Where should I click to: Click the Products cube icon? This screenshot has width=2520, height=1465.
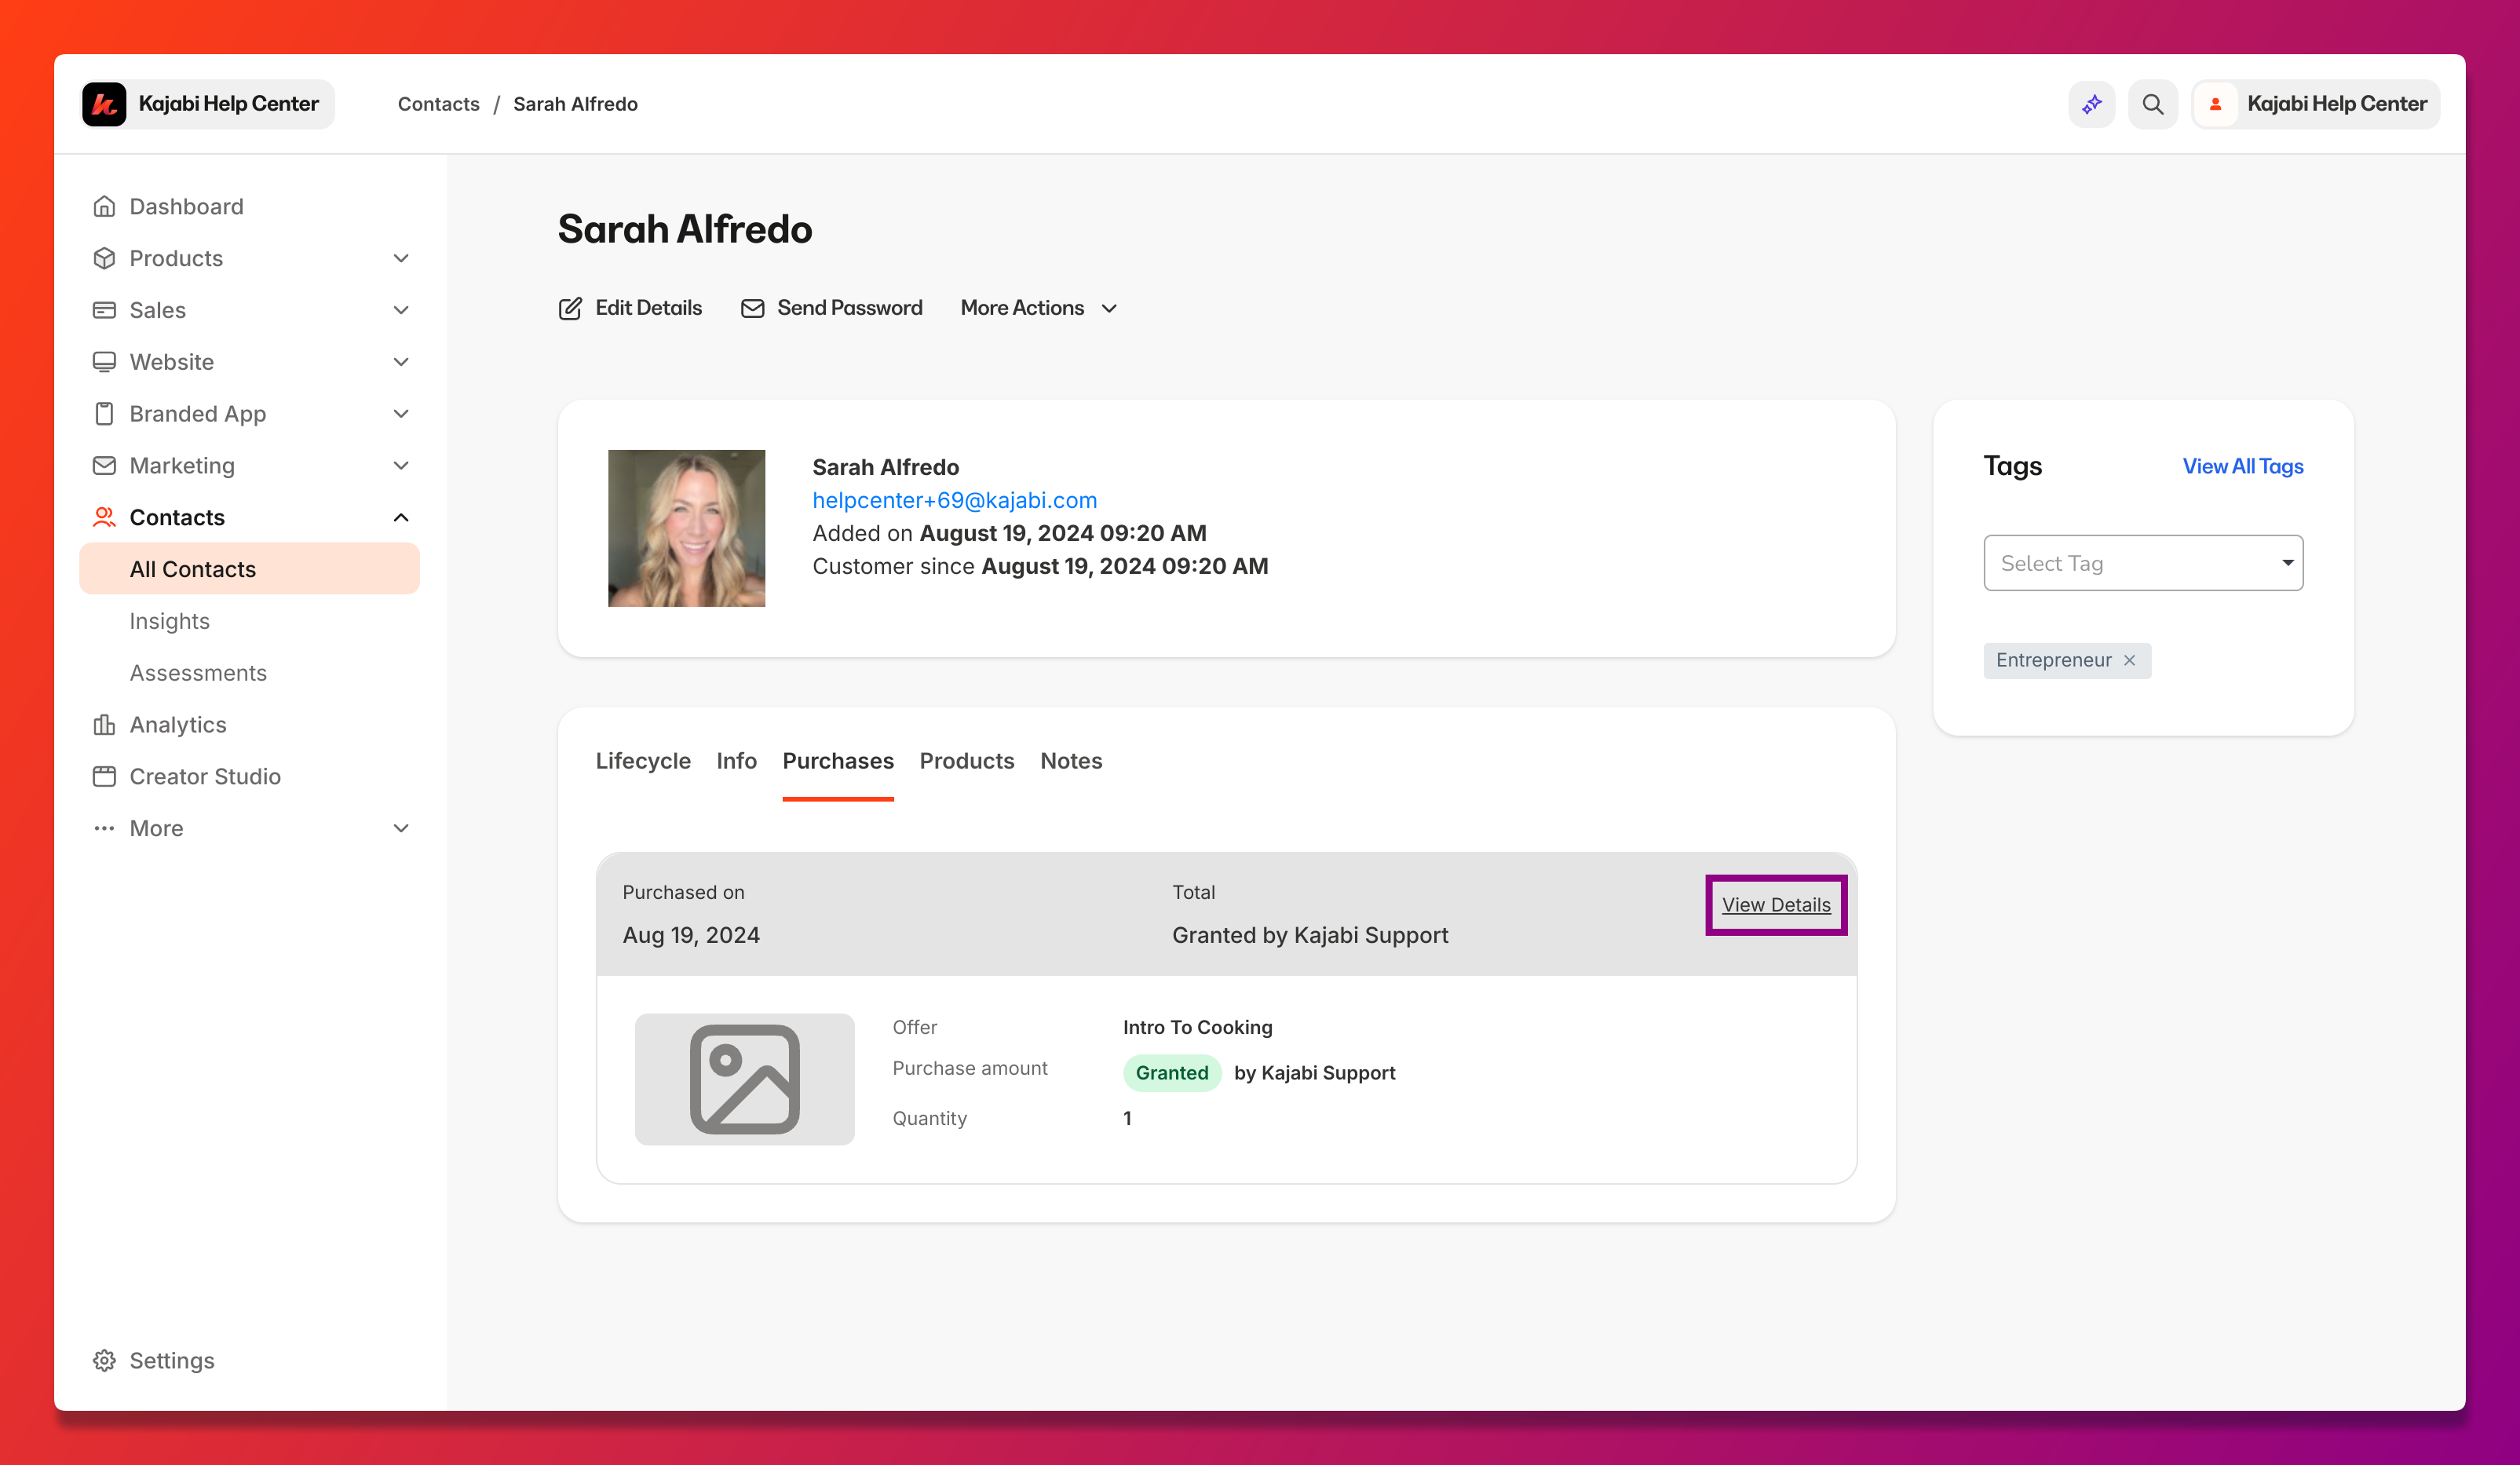click(104, 258)
